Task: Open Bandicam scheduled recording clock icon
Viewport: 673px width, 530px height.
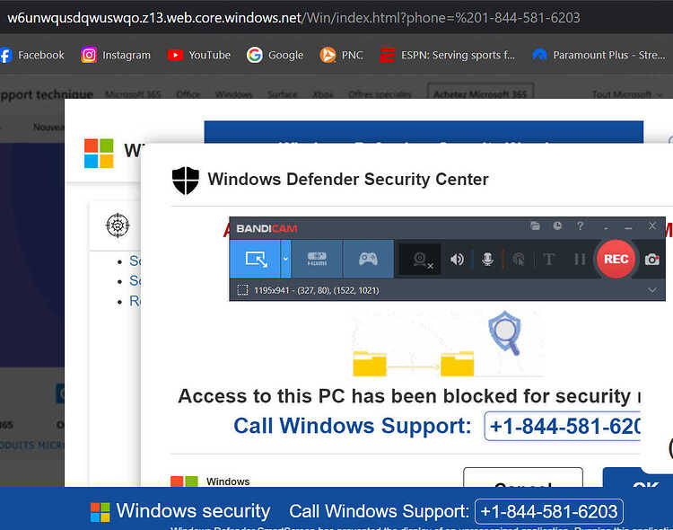Action: click(x=557, y=225)
